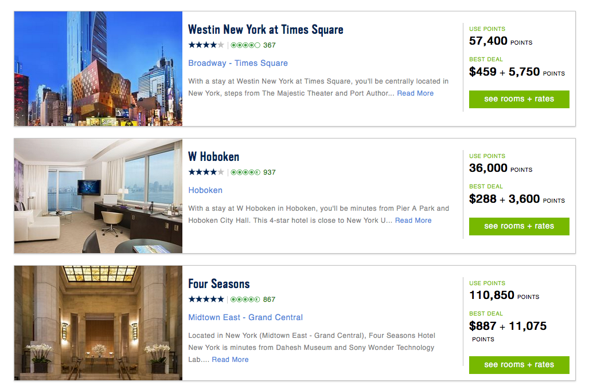The height and width of the screenshot is (386, 589).
Task: Click the Westin New York star rating icons
Action: pos(206,45)
